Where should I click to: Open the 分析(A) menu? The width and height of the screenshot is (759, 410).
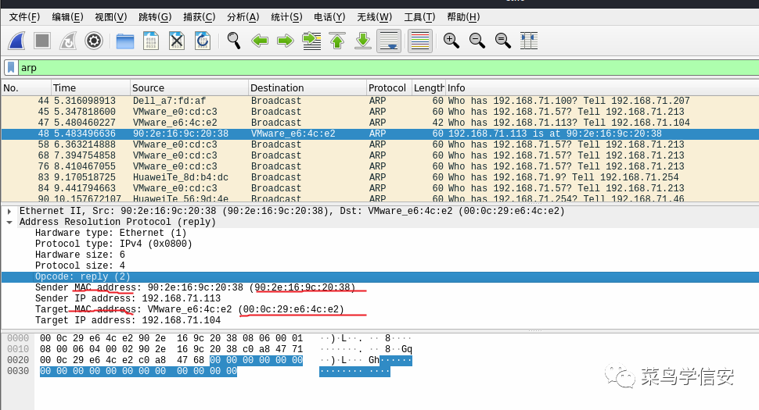click(243, 17)
